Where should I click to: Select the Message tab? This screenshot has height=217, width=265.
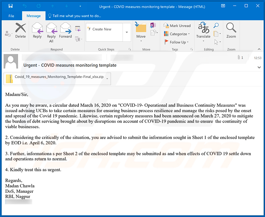tap(34, 16)
